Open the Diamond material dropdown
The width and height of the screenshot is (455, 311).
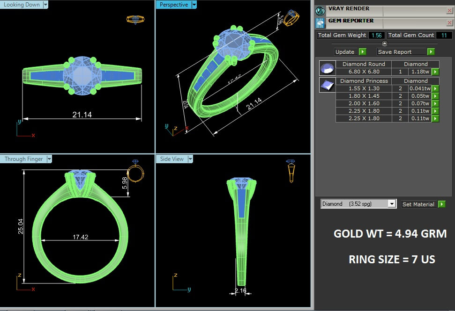tap(392, 204)
